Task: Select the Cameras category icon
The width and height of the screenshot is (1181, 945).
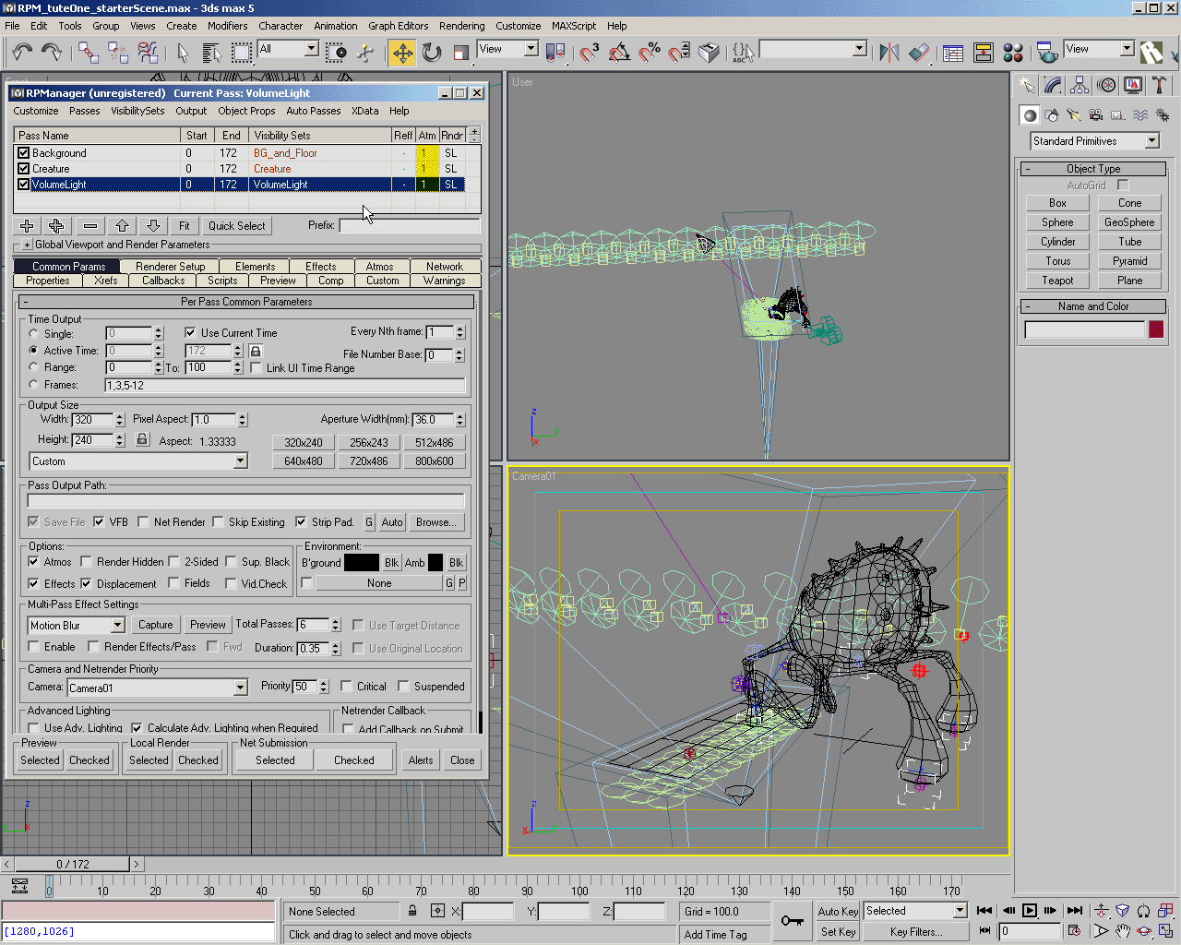Action: 1095,115
